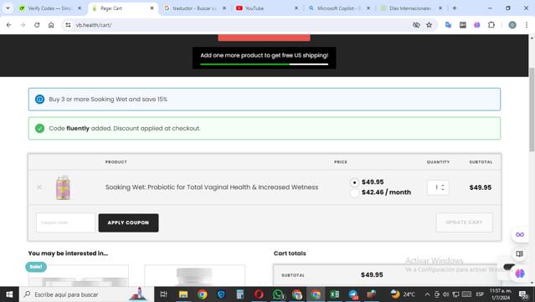Image resolution: width=535 pixels, height=302 pixels.
Task: Switch to the traductor Google search tab
Action: point(194,8)
